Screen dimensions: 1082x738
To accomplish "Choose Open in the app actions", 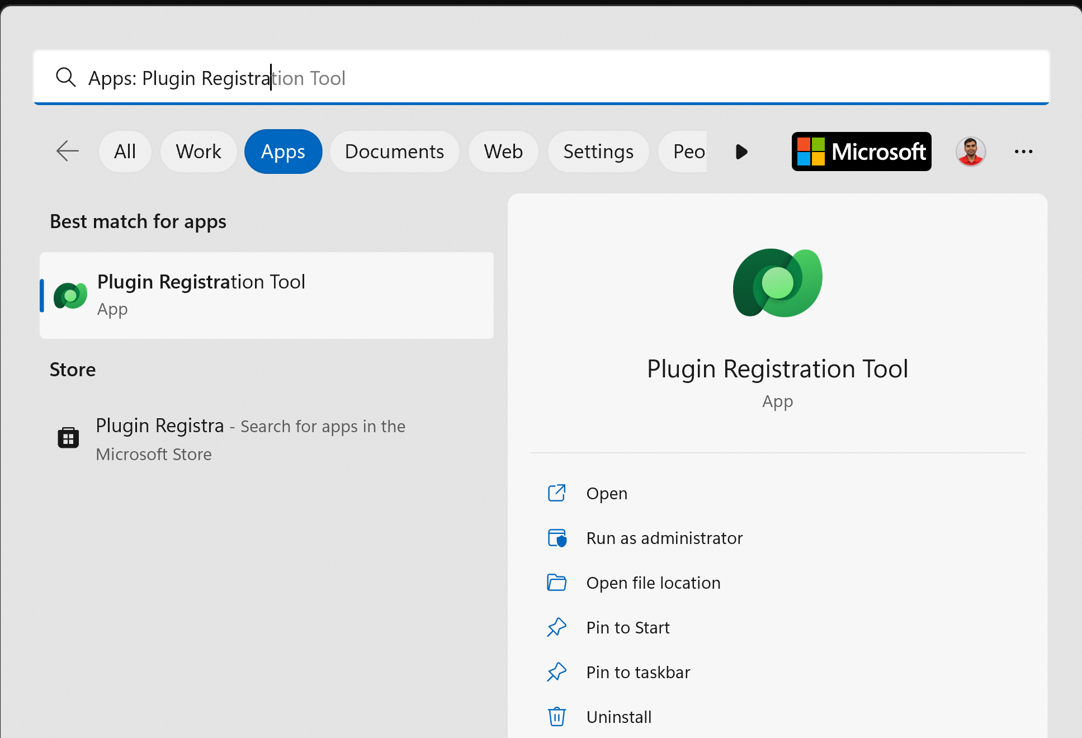I will pyautogui.click(x=777, y=493).
